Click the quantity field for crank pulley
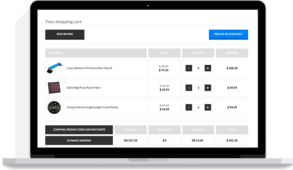The image size is (293, 170). pyautogui.click(x=198, y=107)
